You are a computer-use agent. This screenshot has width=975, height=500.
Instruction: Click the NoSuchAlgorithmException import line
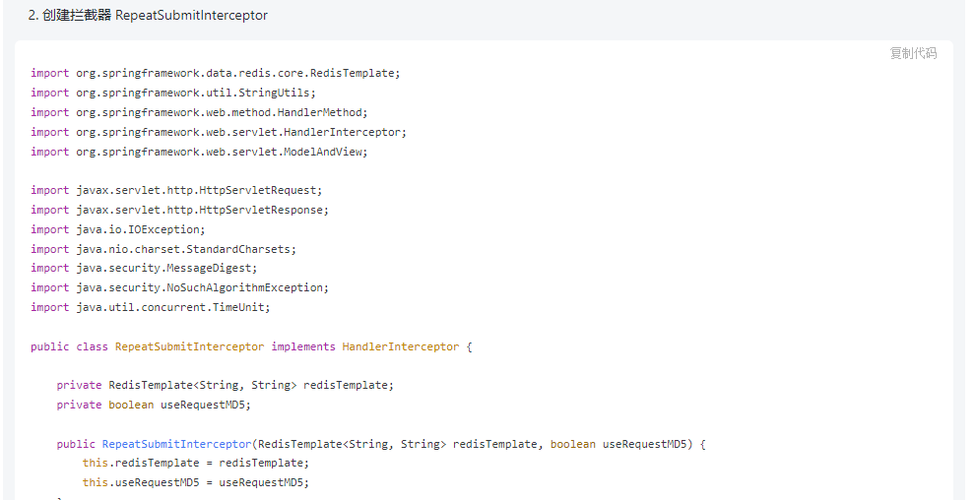(179, 287)
